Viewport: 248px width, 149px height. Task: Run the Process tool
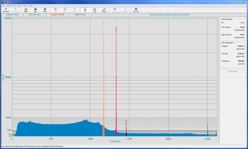pos(136,10)
